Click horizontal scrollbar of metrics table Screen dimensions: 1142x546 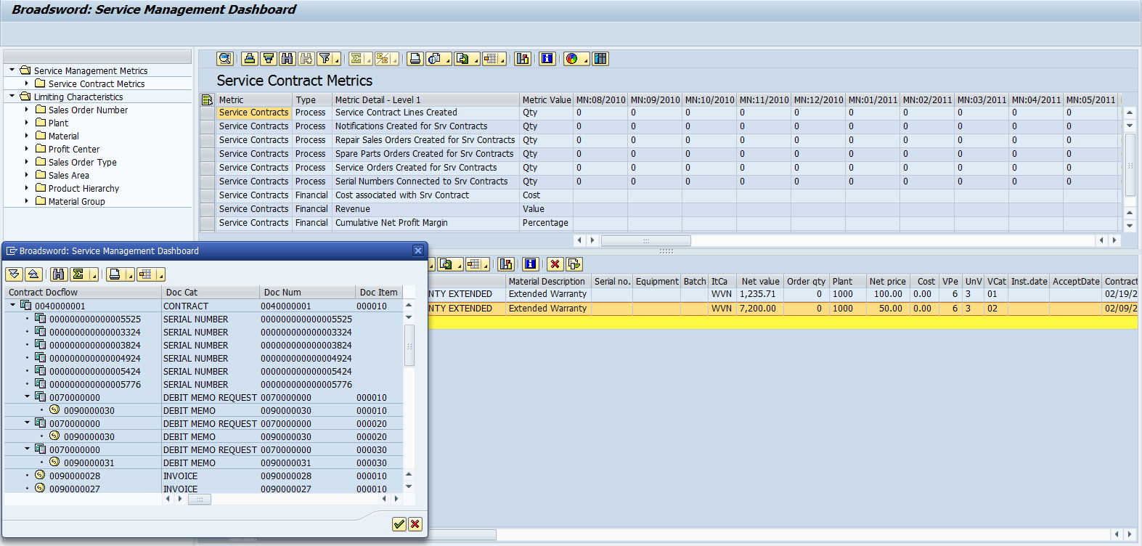click(x=646, y=240)
